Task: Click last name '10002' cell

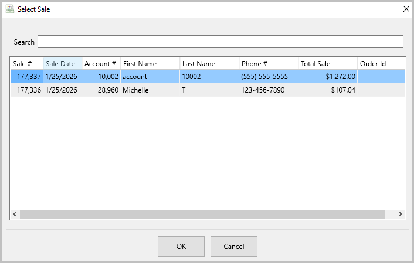Action: tap(209, 77)
